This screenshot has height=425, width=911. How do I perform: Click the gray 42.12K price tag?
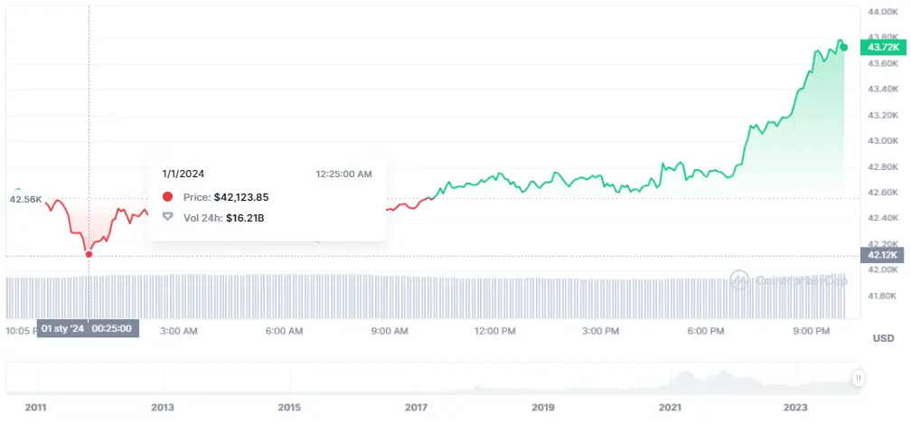click(x=882, y=256)
